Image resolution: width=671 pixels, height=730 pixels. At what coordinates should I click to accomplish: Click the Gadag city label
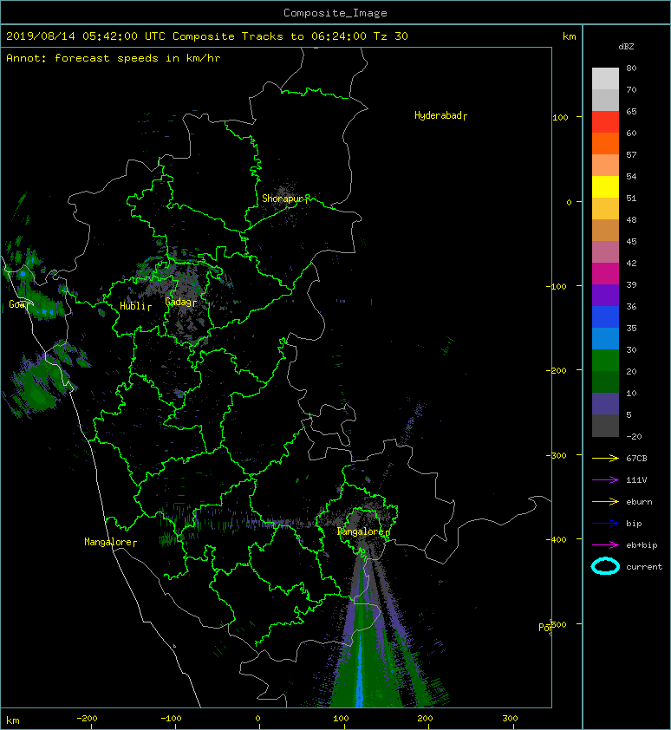(x=180, y=302)
